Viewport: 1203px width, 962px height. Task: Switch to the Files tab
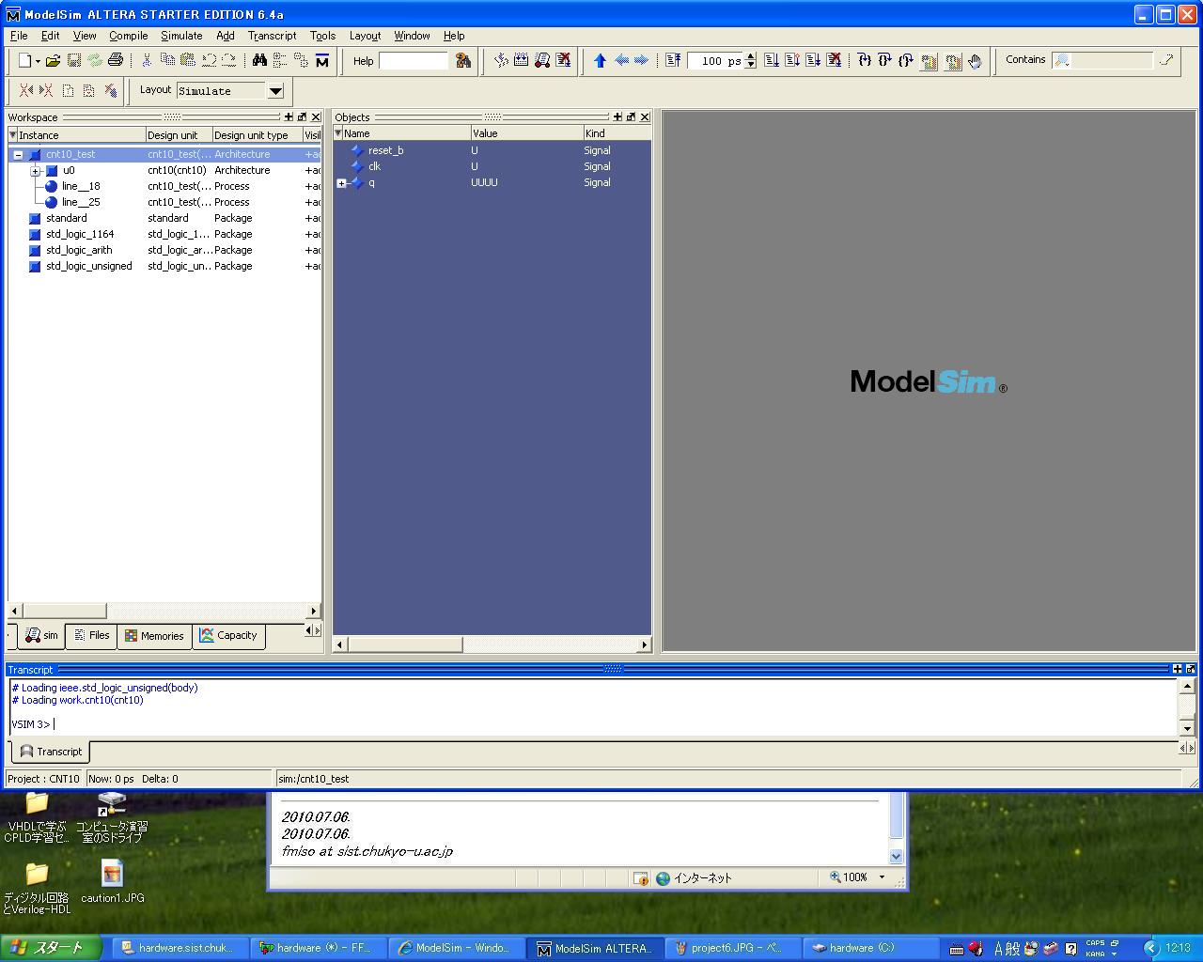click(92, 636)
